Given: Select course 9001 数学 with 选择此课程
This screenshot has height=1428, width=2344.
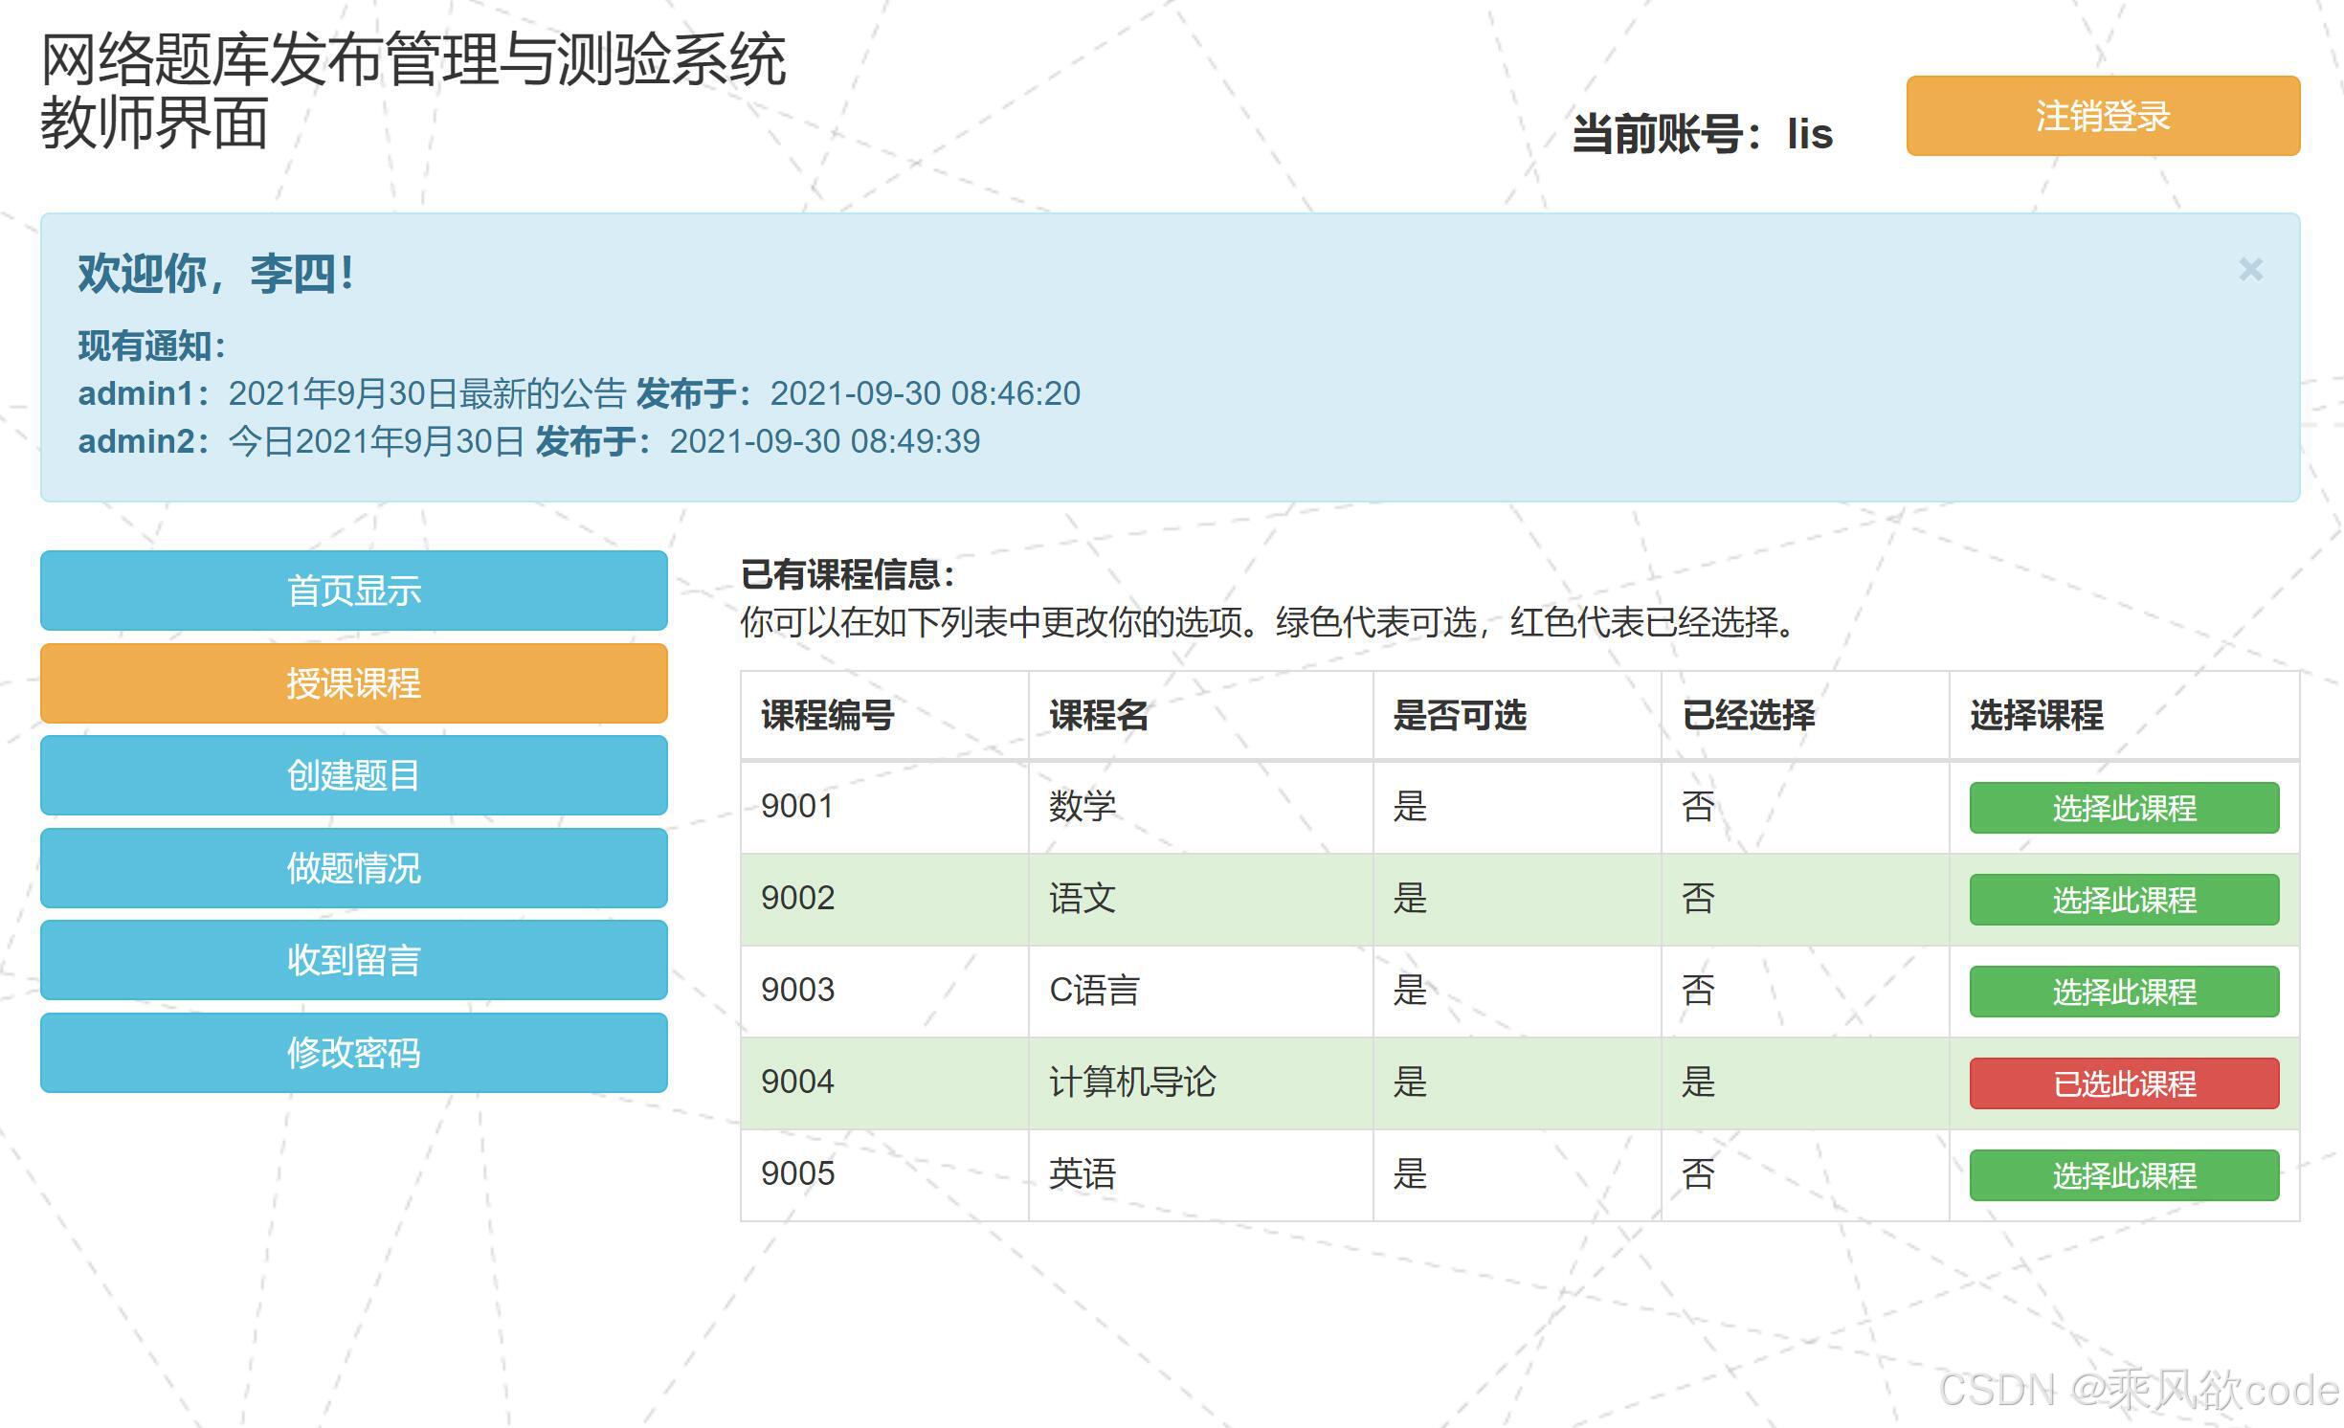Looking at the screenshot, I should click(2124, 809).
